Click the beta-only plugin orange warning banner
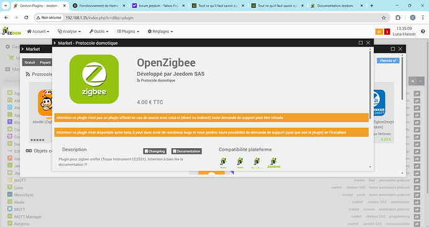 211,132
